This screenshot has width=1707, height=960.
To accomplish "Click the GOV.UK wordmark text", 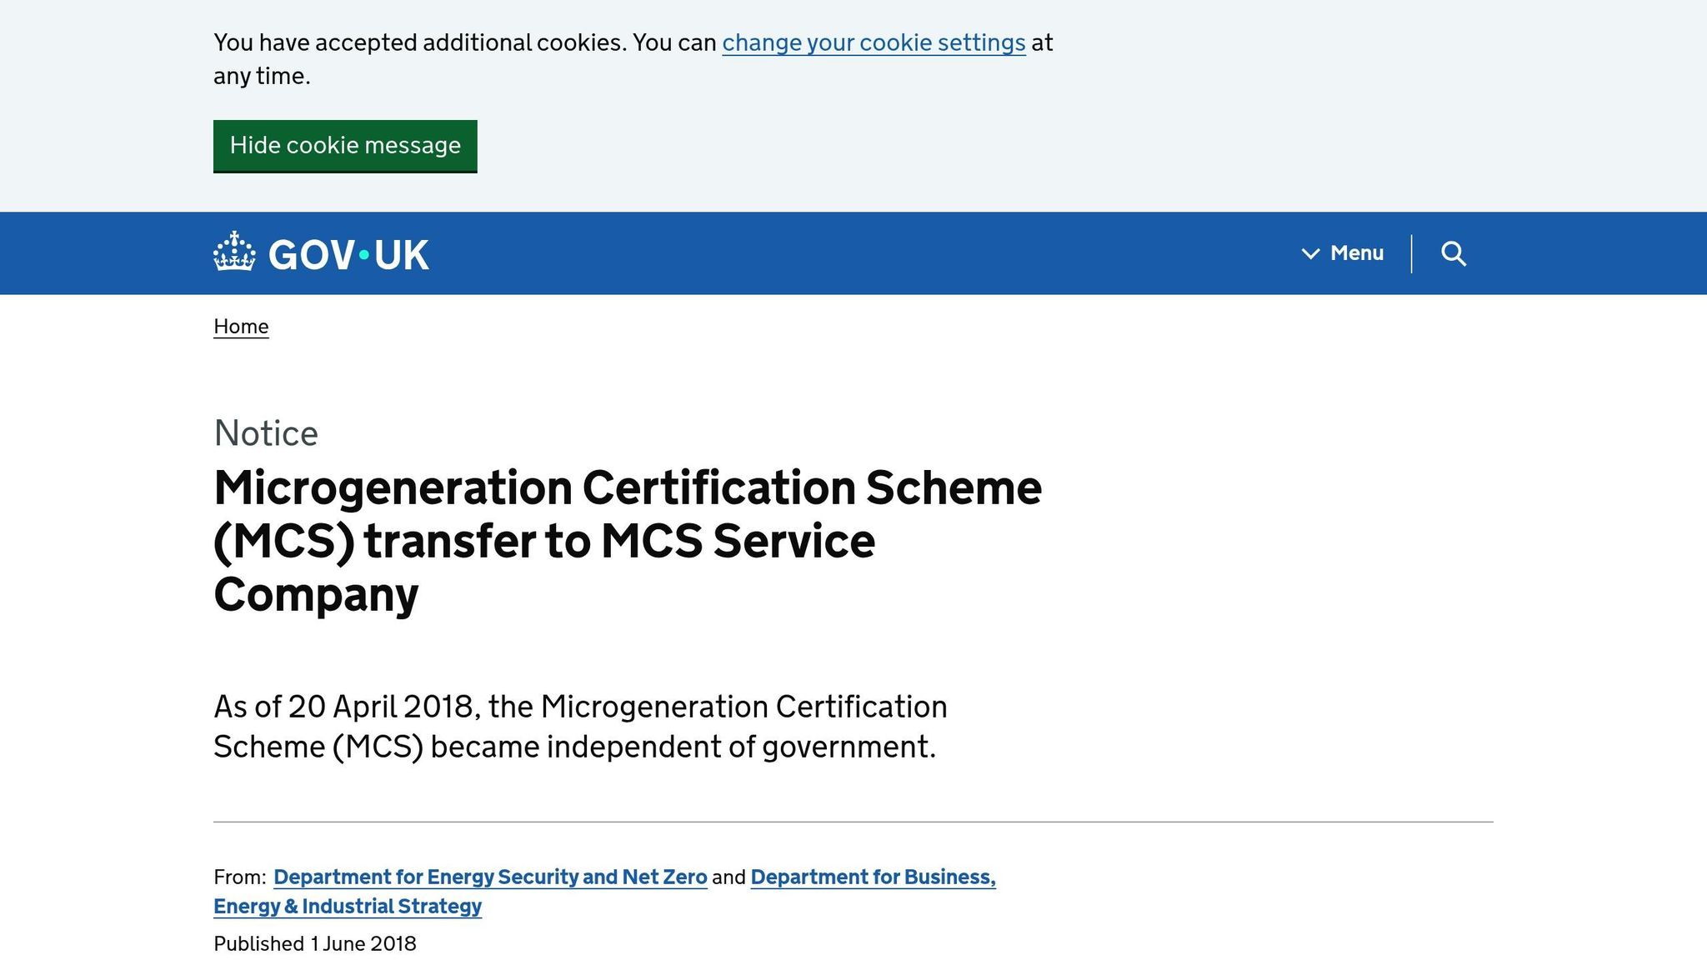I will [348, 255].
